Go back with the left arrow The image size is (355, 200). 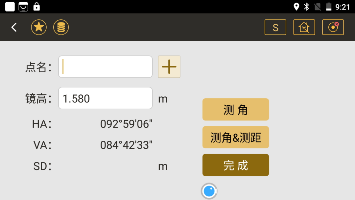point(14,27)
